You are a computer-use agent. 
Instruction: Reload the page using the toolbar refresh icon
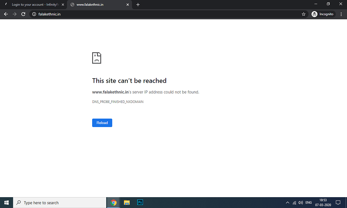coord(23,14)
